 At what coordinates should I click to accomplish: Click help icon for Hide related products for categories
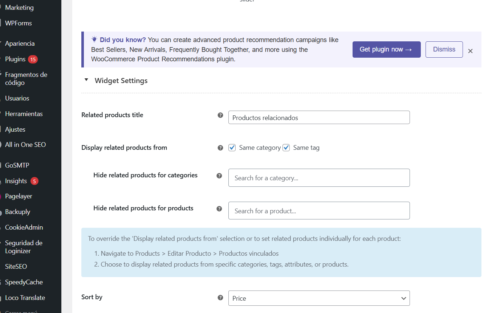(x=219, y=176)
